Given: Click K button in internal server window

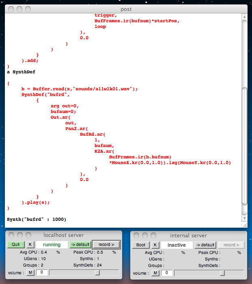Looking at the screenshot, I should [155, 245].
